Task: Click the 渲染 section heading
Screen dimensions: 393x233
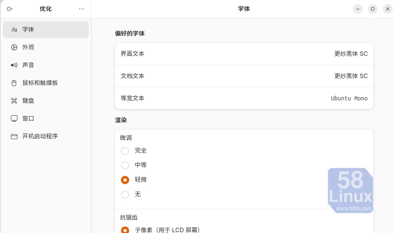Action: coord(121,120)
